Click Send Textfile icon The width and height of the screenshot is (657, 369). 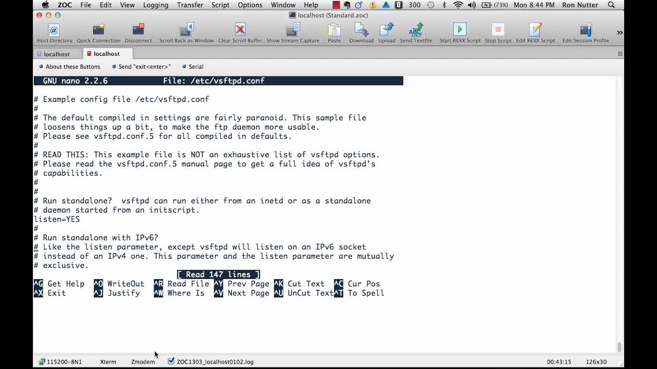coord(416,33)
